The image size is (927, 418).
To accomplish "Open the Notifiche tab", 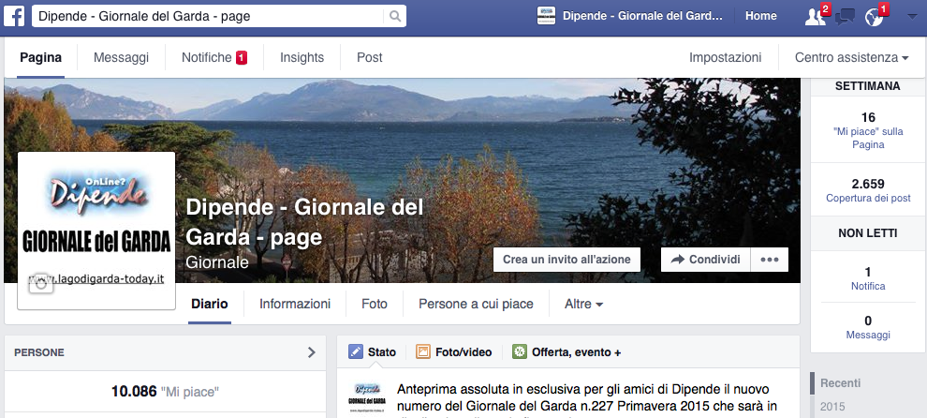I will [214, 57].
